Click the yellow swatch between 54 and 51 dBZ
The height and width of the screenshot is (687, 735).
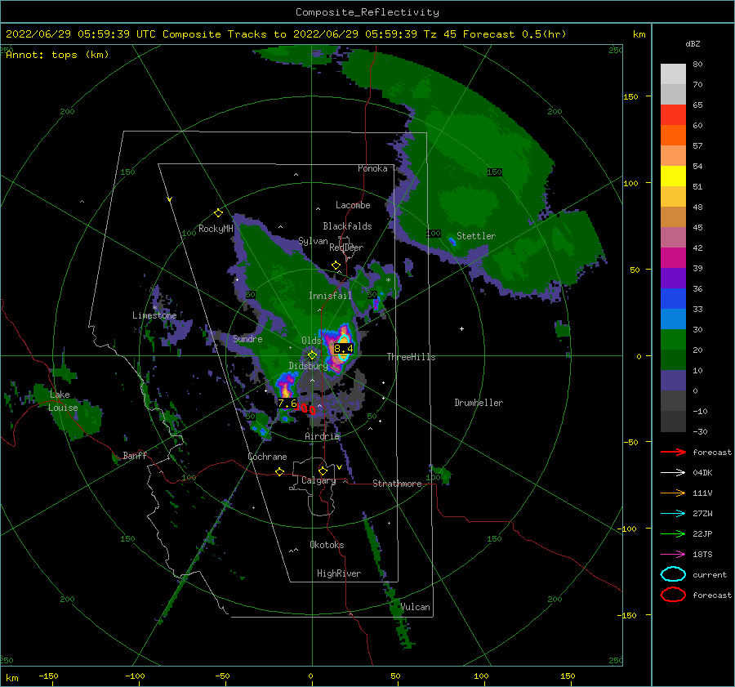click(x=673, y=176)
